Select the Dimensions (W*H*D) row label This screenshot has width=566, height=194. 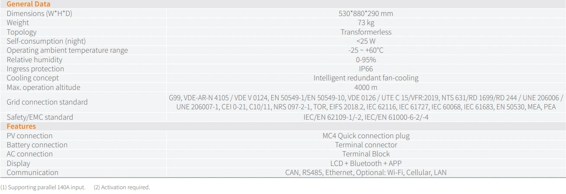coord(39,13)
